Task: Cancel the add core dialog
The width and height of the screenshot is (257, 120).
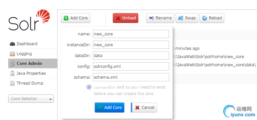Action: coord(145,108)
